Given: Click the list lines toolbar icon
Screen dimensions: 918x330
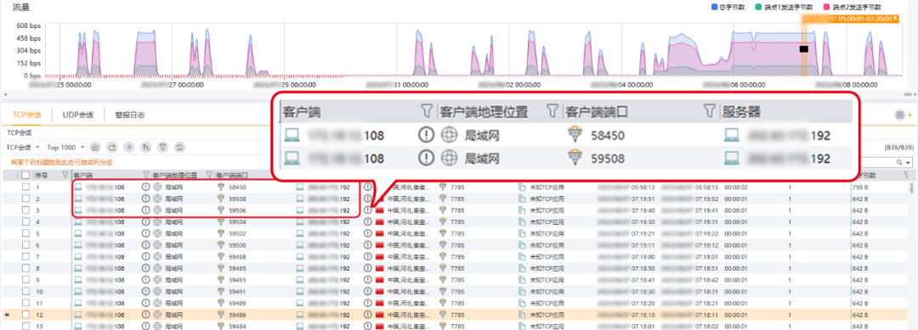Looking at the screenshot, I should (129, 148).
